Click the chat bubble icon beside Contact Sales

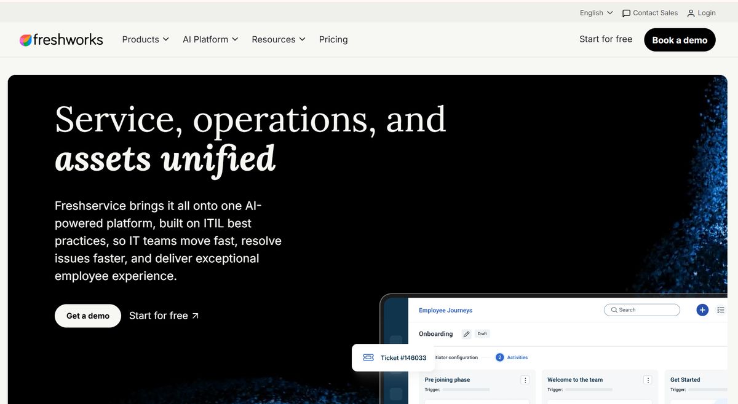pyautogui.click(x=626, y=14)
